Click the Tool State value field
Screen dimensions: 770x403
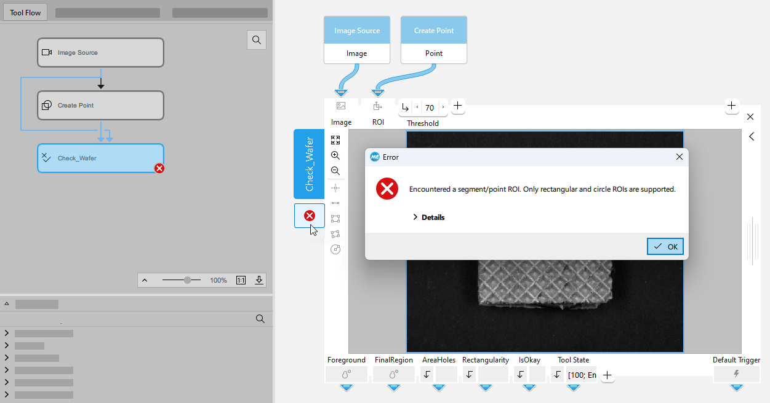(582, 375)
